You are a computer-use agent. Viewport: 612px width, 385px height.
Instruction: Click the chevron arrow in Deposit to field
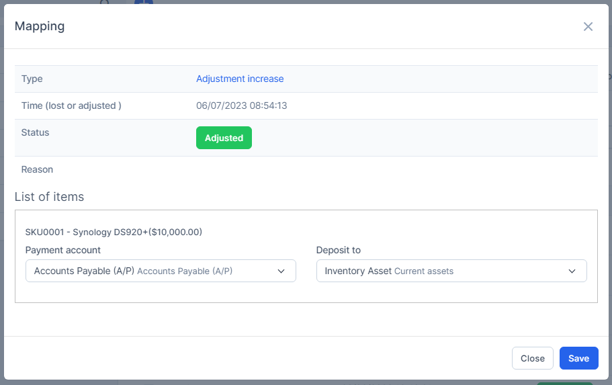572,271
